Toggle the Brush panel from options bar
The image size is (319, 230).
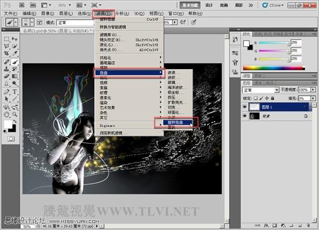(39, 22)
